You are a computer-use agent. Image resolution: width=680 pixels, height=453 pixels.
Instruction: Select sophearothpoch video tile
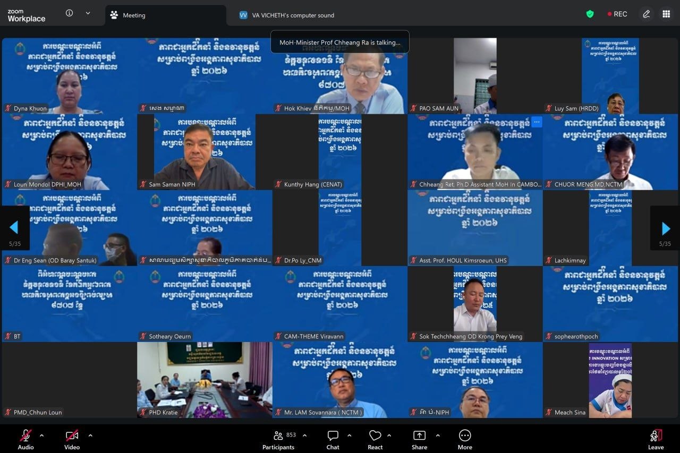[x=610, y=304]
